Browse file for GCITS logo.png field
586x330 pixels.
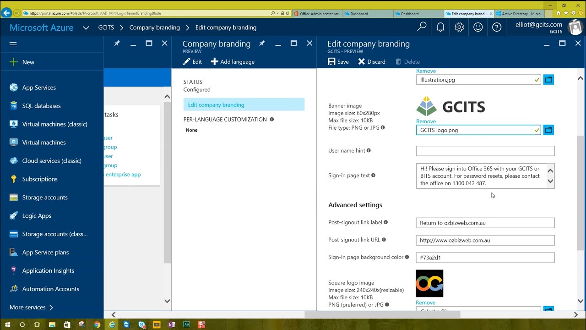click(x=548, y=130)
